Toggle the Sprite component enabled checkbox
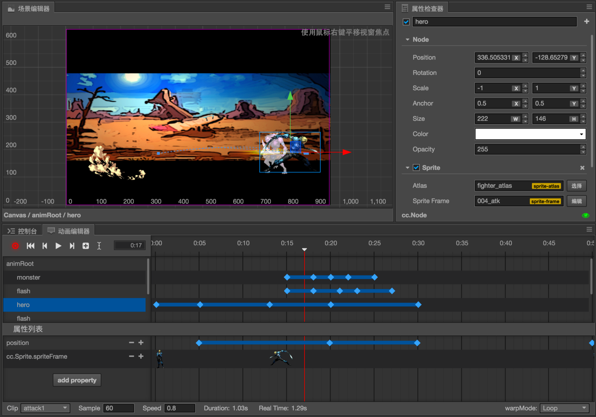This screenshot has width=596, height=417. [x=416, y=167]
